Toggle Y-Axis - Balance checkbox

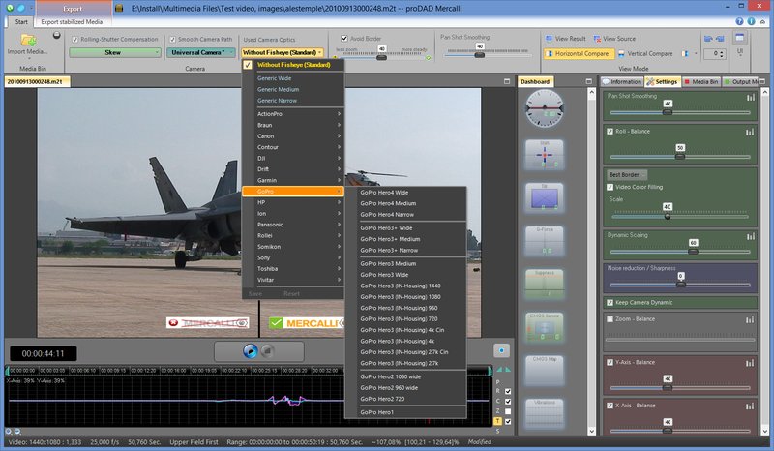coord(610,362)
